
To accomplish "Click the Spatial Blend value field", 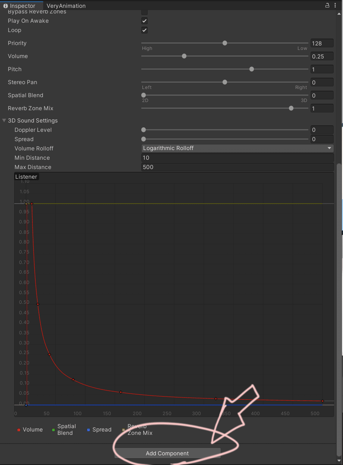I will click(322, 95).
